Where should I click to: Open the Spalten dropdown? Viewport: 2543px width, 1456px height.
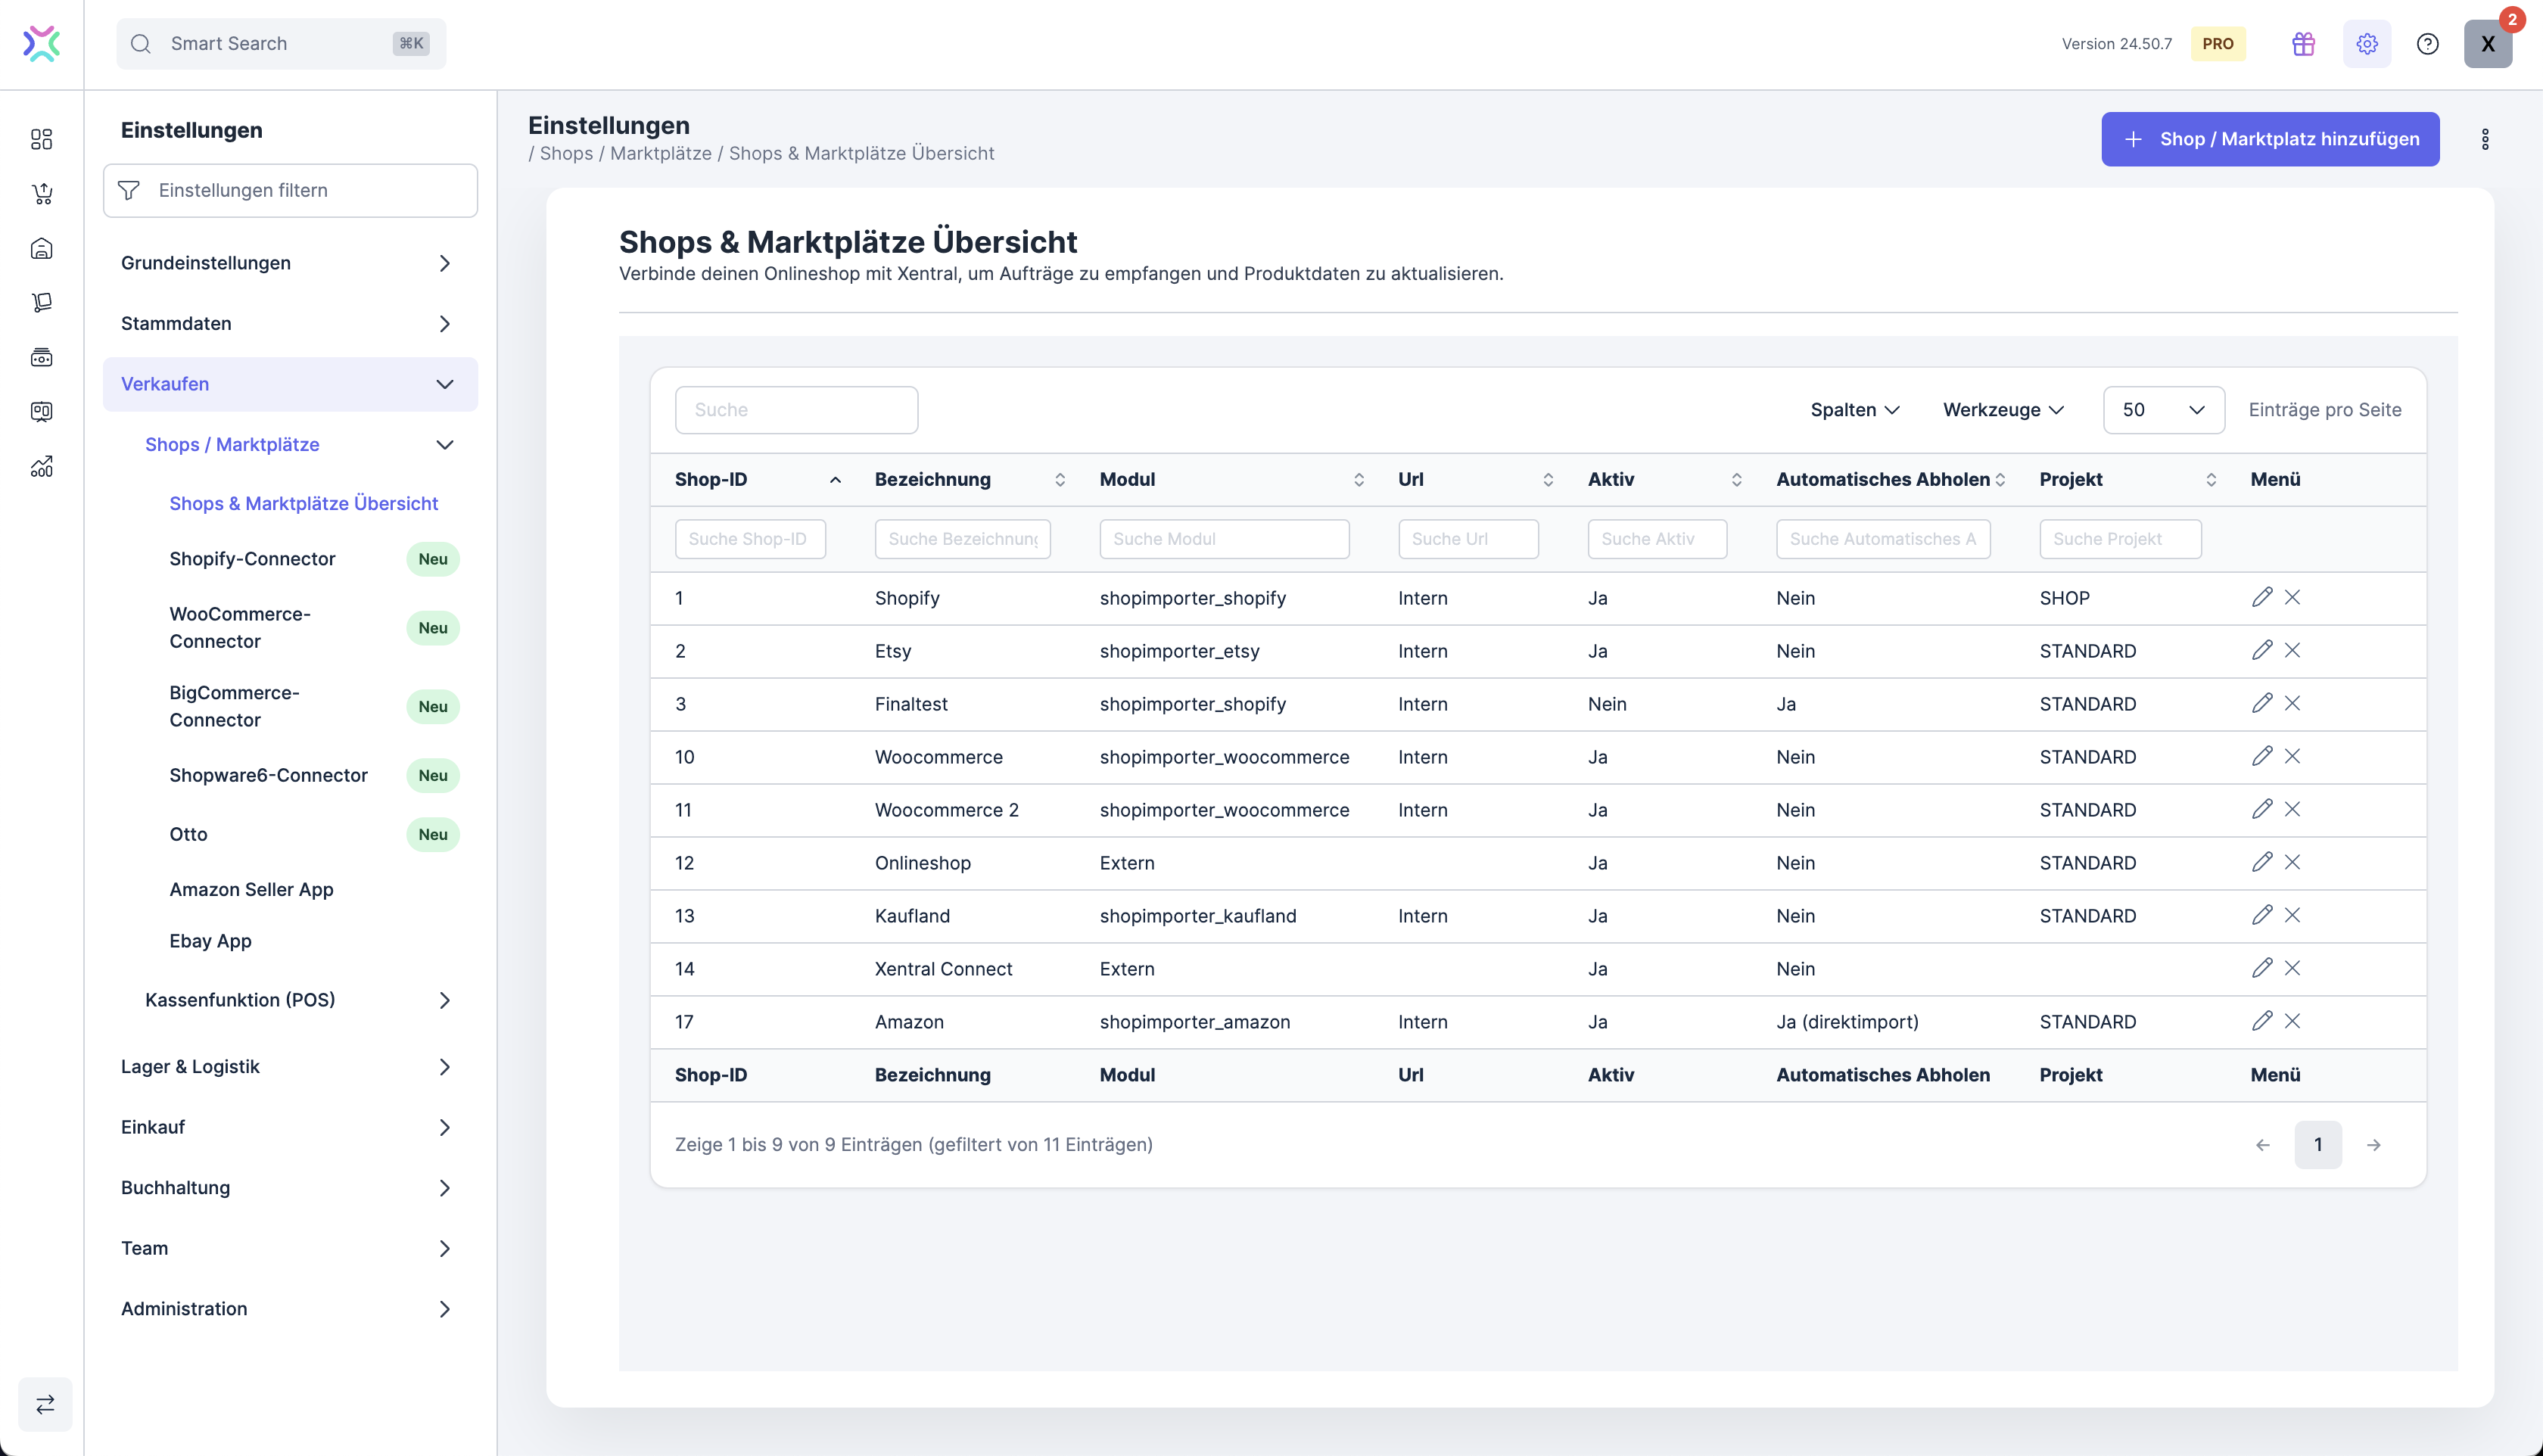tap(1854, 410)
